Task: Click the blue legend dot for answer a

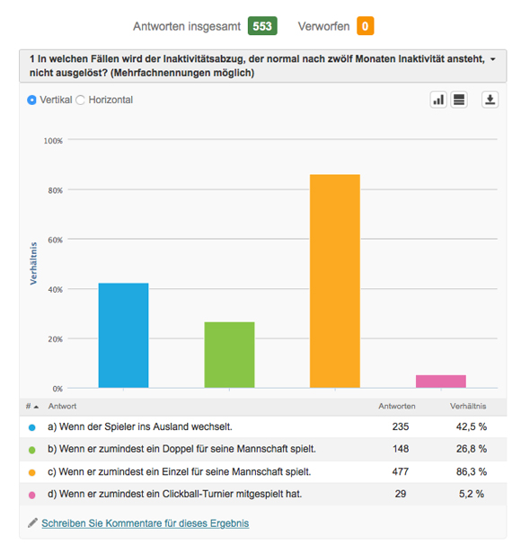Action: click(32, 427)
